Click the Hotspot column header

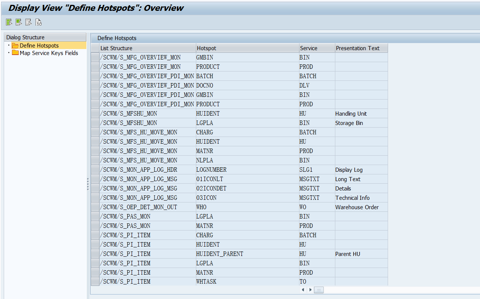(x=247, y=48)
